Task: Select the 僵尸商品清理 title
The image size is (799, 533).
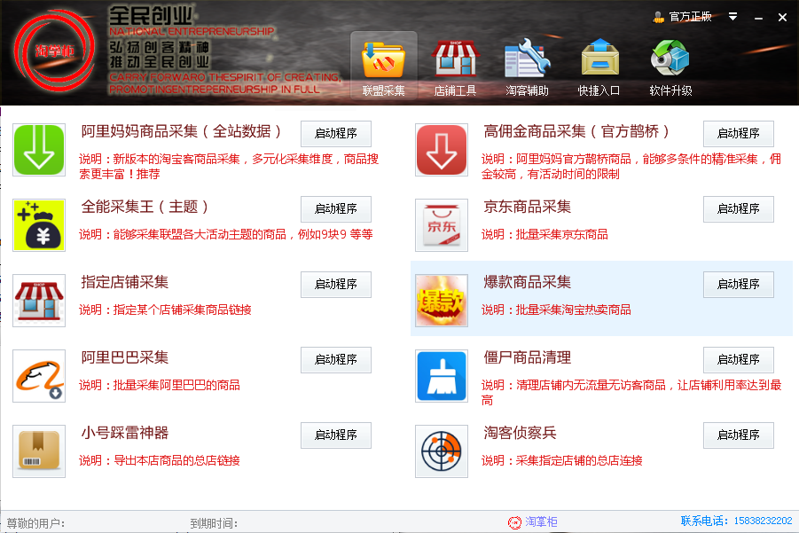Action: 527,357
